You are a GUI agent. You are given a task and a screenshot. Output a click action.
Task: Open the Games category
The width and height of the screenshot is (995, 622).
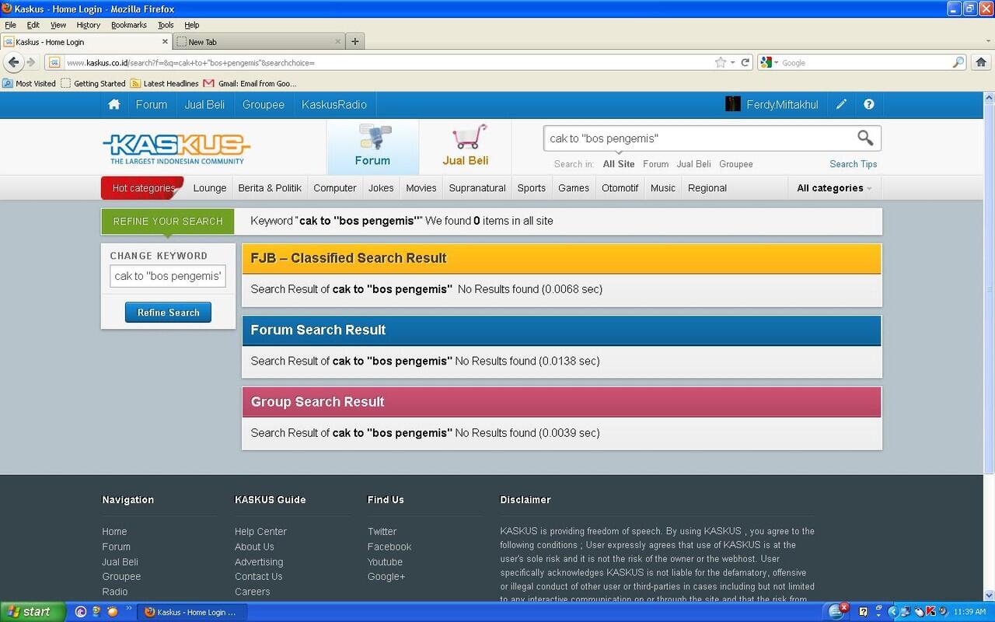(574, 188)
